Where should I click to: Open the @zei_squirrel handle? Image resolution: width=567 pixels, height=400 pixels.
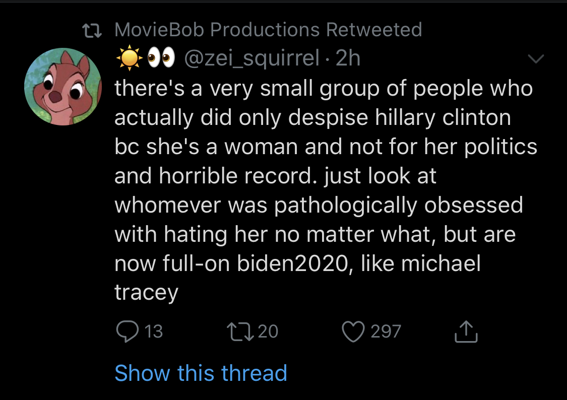click(x=252, y=58)
